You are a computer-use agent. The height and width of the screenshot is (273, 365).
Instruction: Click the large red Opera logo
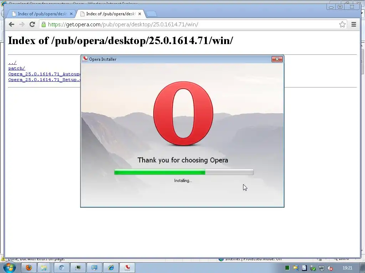click(183, 113)
